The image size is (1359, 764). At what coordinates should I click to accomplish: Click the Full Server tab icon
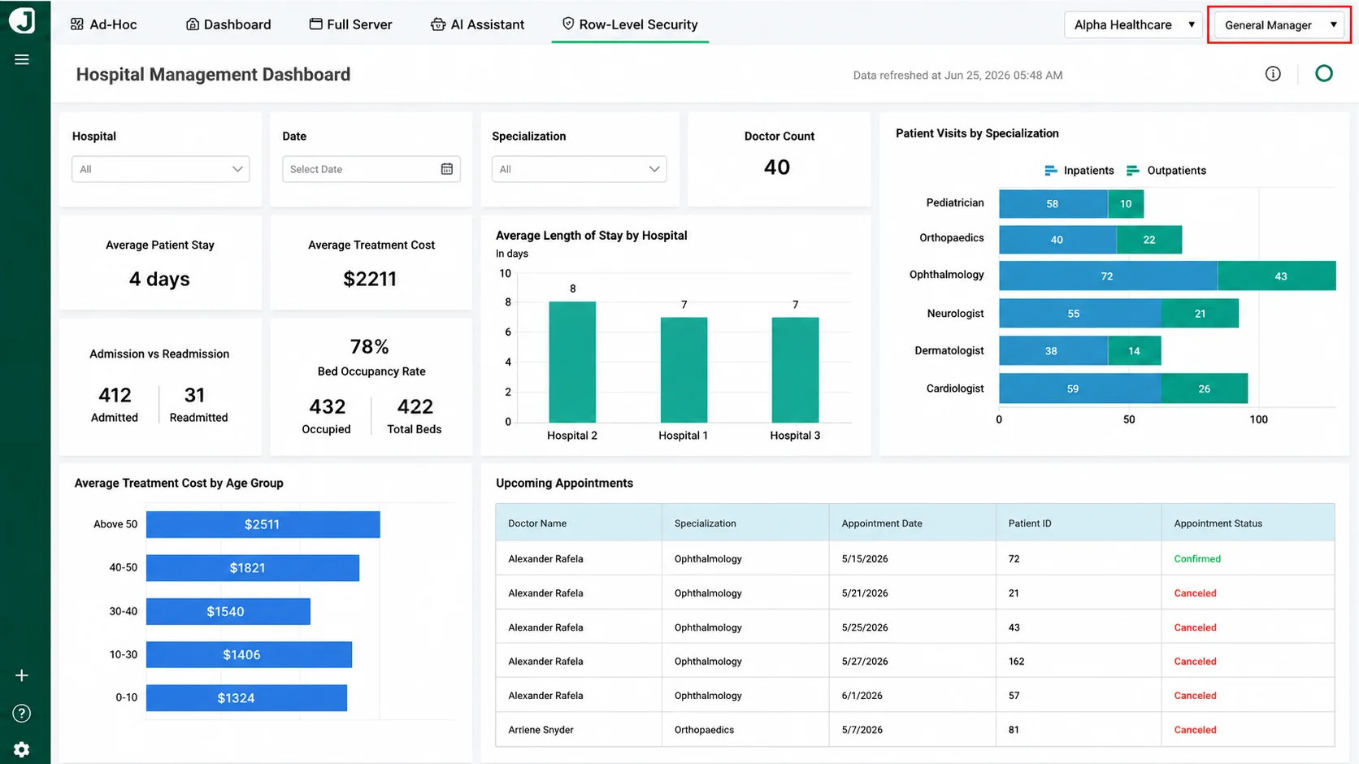(316, 24)
